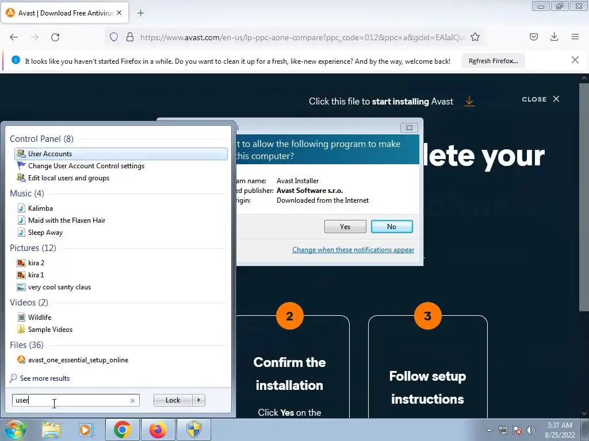Click the Files (36) group header
Viewport: 589px width, 441px height.
click(x=26, y=345)
